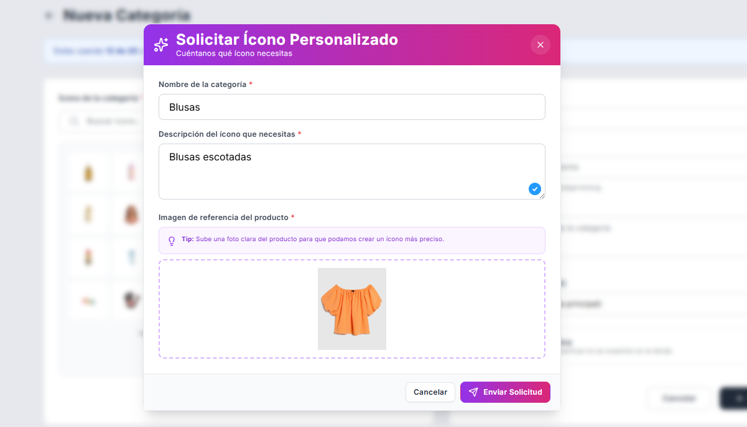747x427 pixels.
Task: Click the paper plane icon on Enviar Solicitud
Action: point(473,392)
